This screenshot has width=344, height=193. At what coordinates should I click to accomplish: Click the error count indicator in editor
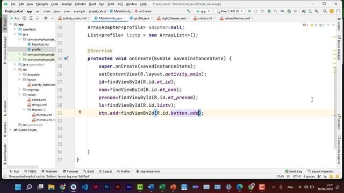(306, 25)
